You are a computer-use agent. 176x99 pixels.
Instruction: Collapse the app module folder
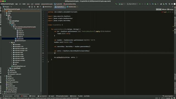click(x=5, y=15)
